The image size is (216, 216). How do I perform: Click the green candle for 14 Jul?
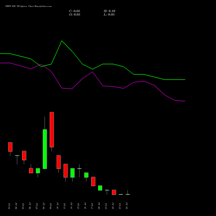pyautogui.click(x=73, y=173)
